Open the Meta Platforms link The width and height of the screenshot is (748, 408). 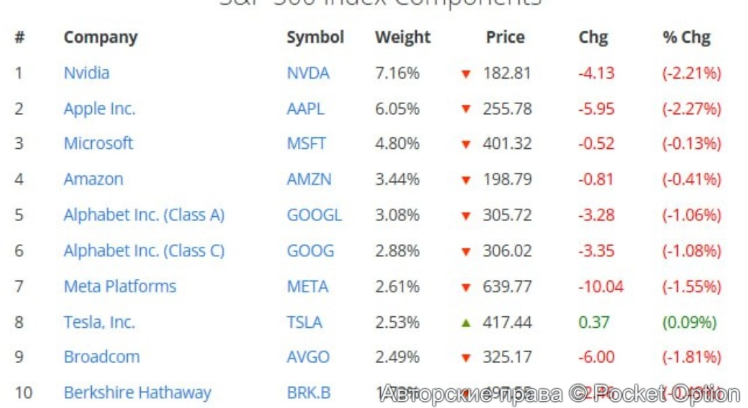coord(120,286)
